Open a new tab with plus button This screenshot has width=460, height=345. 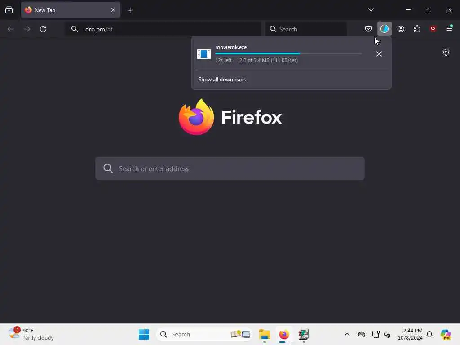point(130,10)
